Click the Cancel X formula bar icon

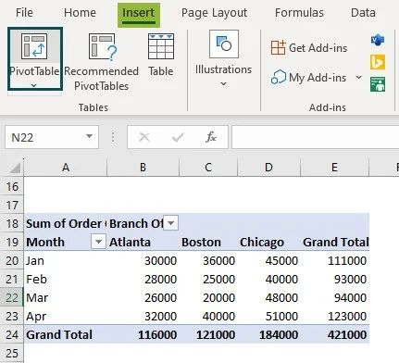point(144,137)
